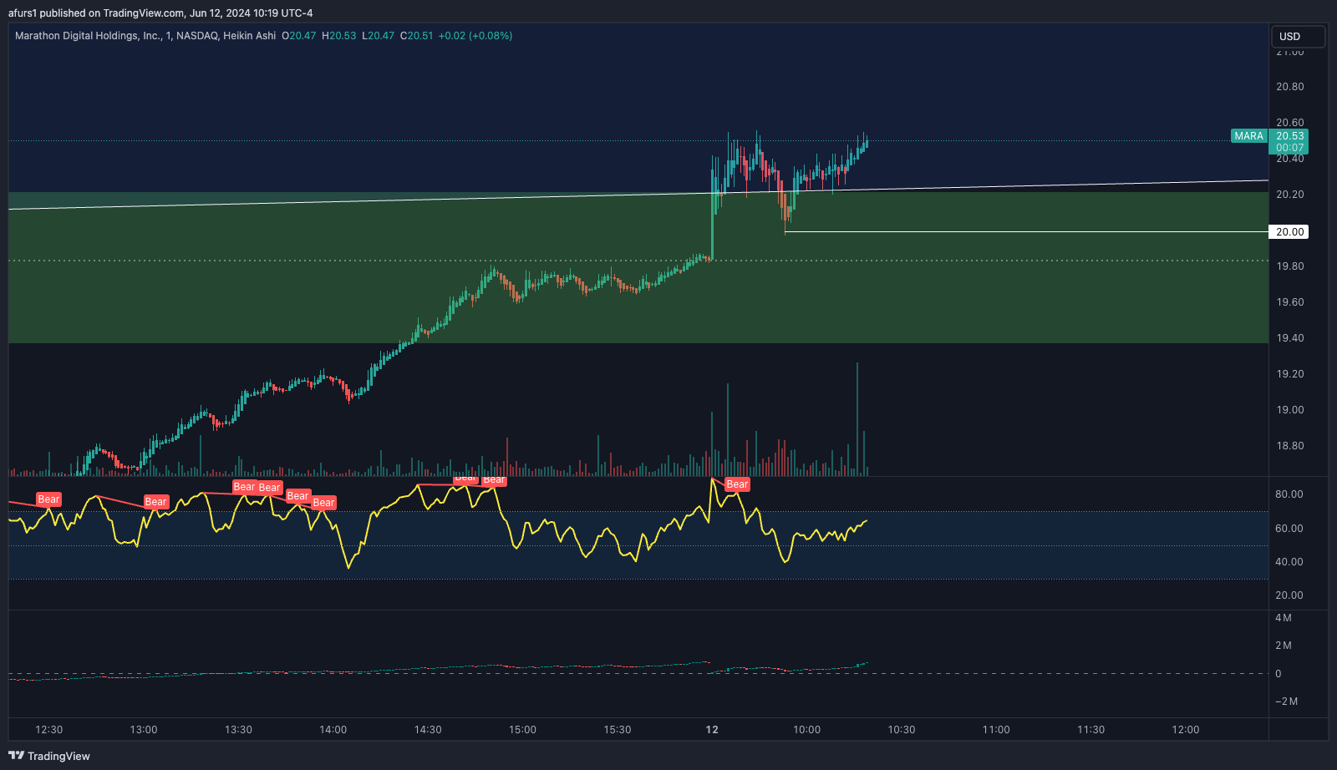Click the 14:30 time axis label
The image size is (1337, 770).
click(428, 730)
